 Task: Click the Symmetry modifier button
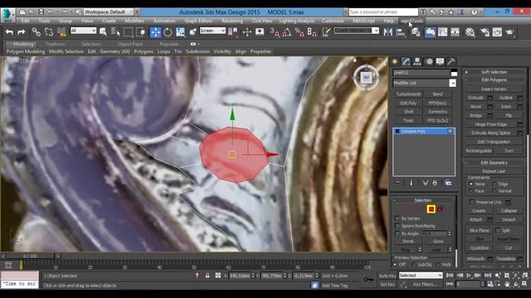(x=437, y=112)
